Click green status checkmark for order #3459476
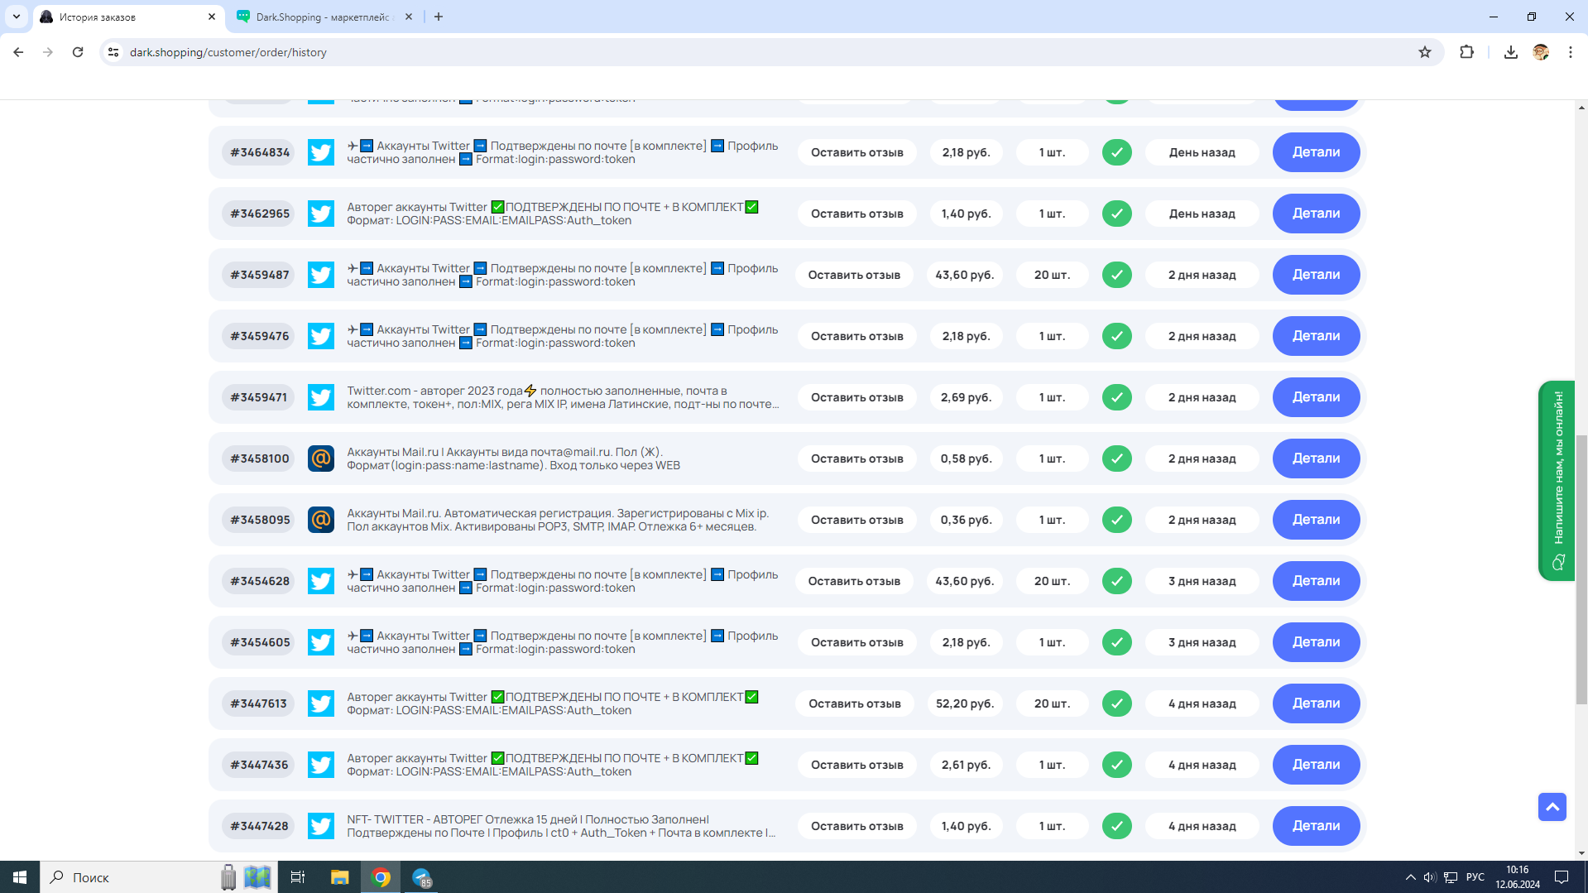1588x893 pixels. click(x=1116, y=336)
